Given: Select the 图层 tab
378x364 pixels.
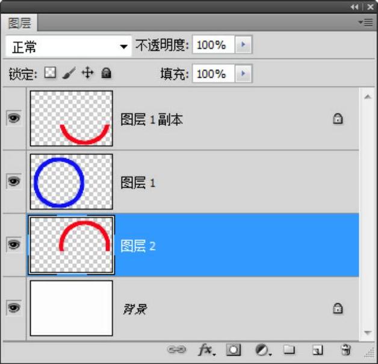Looking at the screenshot, I should 20,24.
